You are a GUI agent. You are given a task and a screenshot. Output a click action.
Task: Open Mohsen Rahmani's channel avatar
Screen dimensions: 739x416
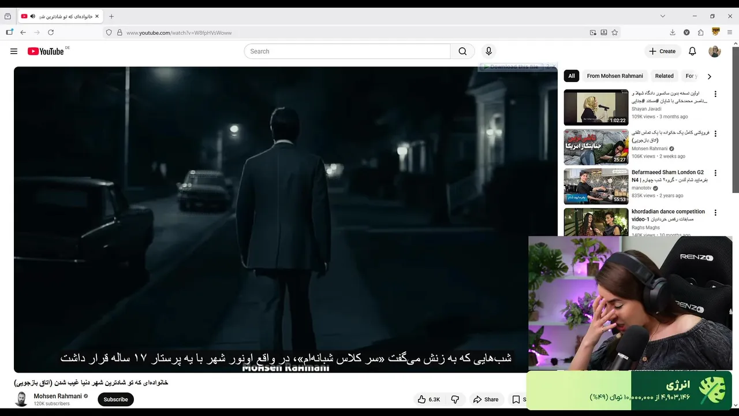pos(21,399)
